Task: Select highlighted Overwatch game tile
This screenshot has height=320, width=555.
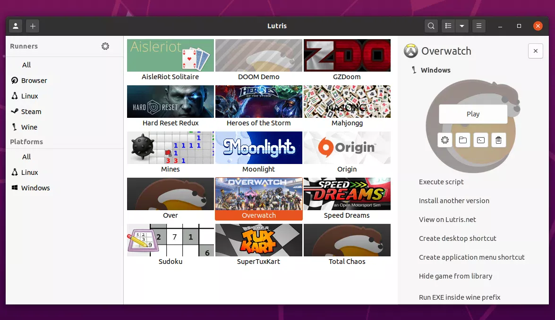Action: click(x=259, y=199)
